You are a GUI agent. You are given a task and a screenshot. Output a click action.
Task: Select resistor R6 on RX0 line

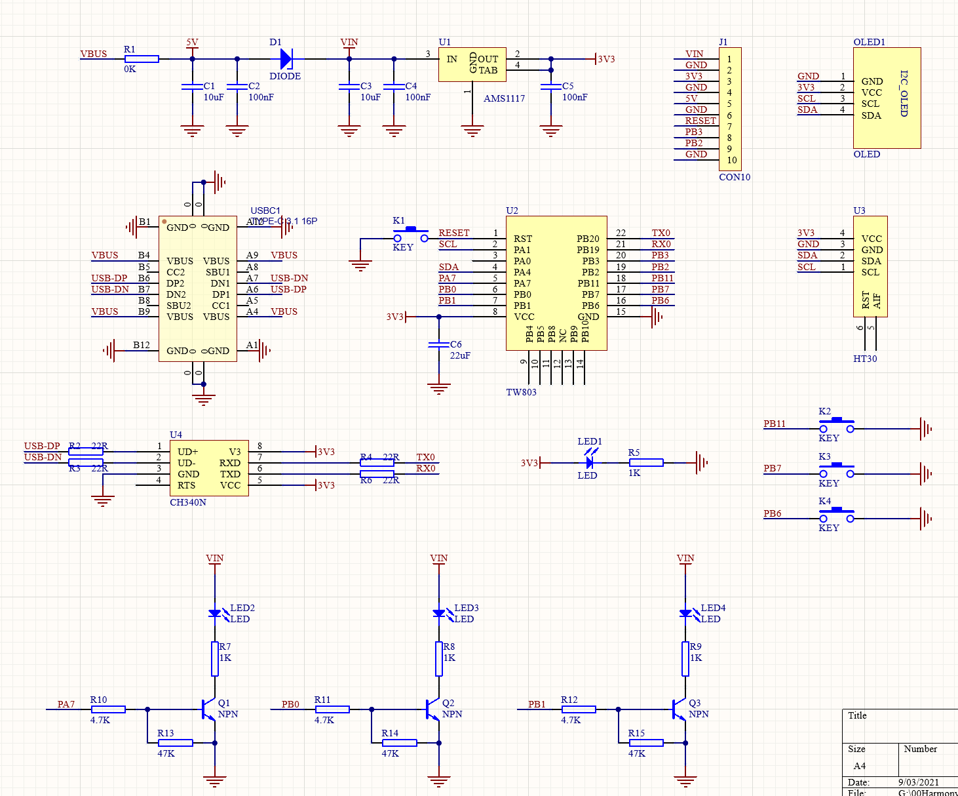[377, 474]
